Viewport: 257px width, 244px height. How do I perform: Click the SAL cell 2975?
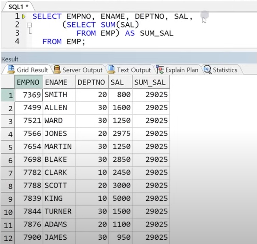point(121,134)
